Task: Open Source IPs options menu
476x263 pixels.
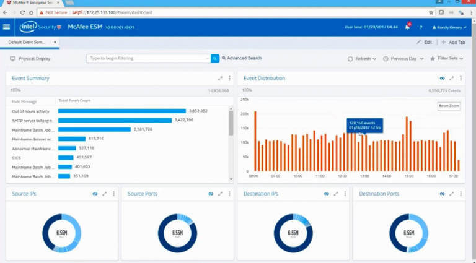Action: (113, 194)
